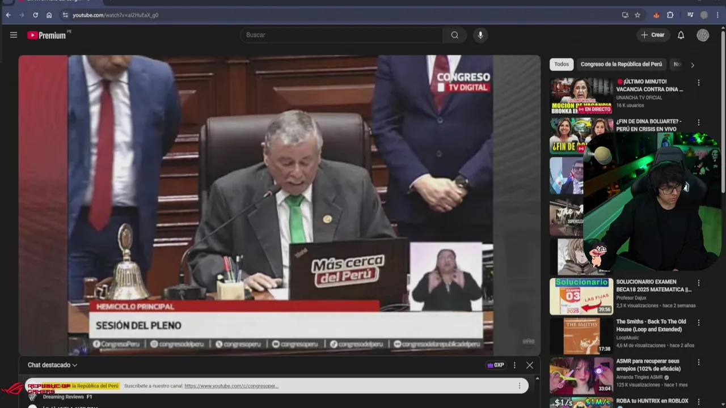
Task: Click Profesor Dajux channel name
Action: [631, 297]
